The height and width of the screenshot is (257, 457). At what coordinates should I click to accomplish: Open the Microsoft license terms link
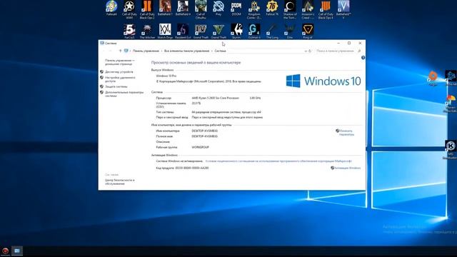tap(278, 161)
